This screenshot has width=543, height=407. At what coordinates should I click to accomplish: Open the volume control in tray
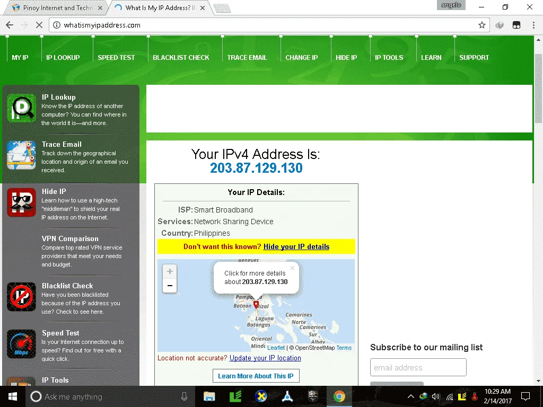[x=436, y=396]
